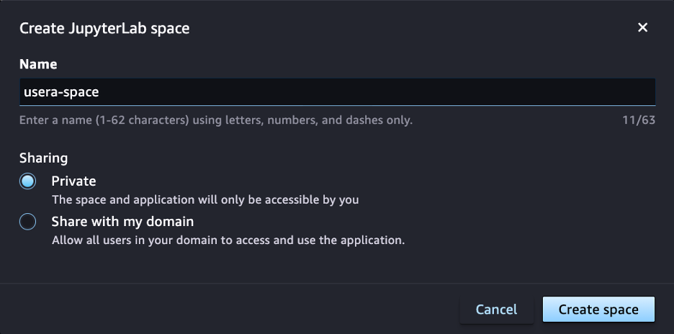Click the blank right end of the Name input
This screenshot has width=674, height=334.
click(576, 92)
